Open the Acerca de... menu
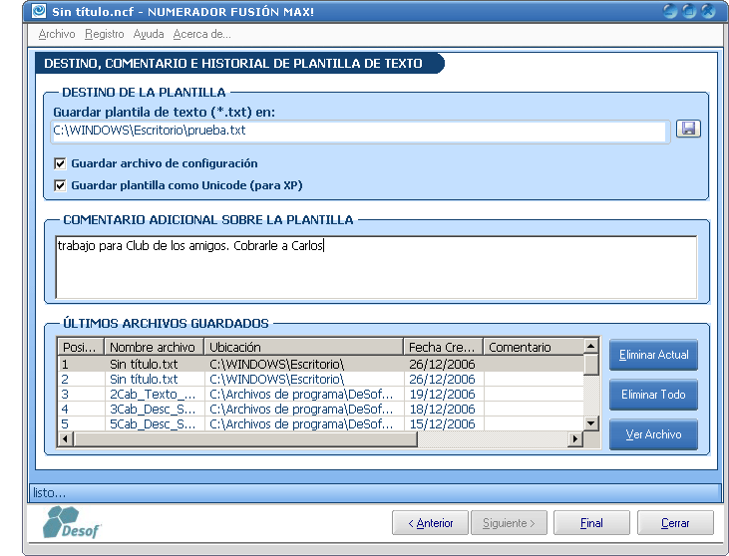This screenshot has width=729, height=556. (201, 34)
